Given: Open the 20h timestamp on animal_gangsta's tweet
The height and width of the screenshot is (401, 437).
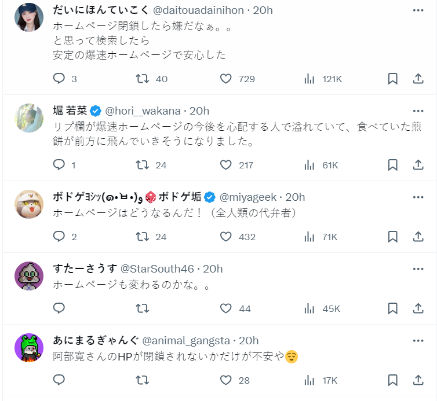Looking at the screenshot, I should [249, 340].
